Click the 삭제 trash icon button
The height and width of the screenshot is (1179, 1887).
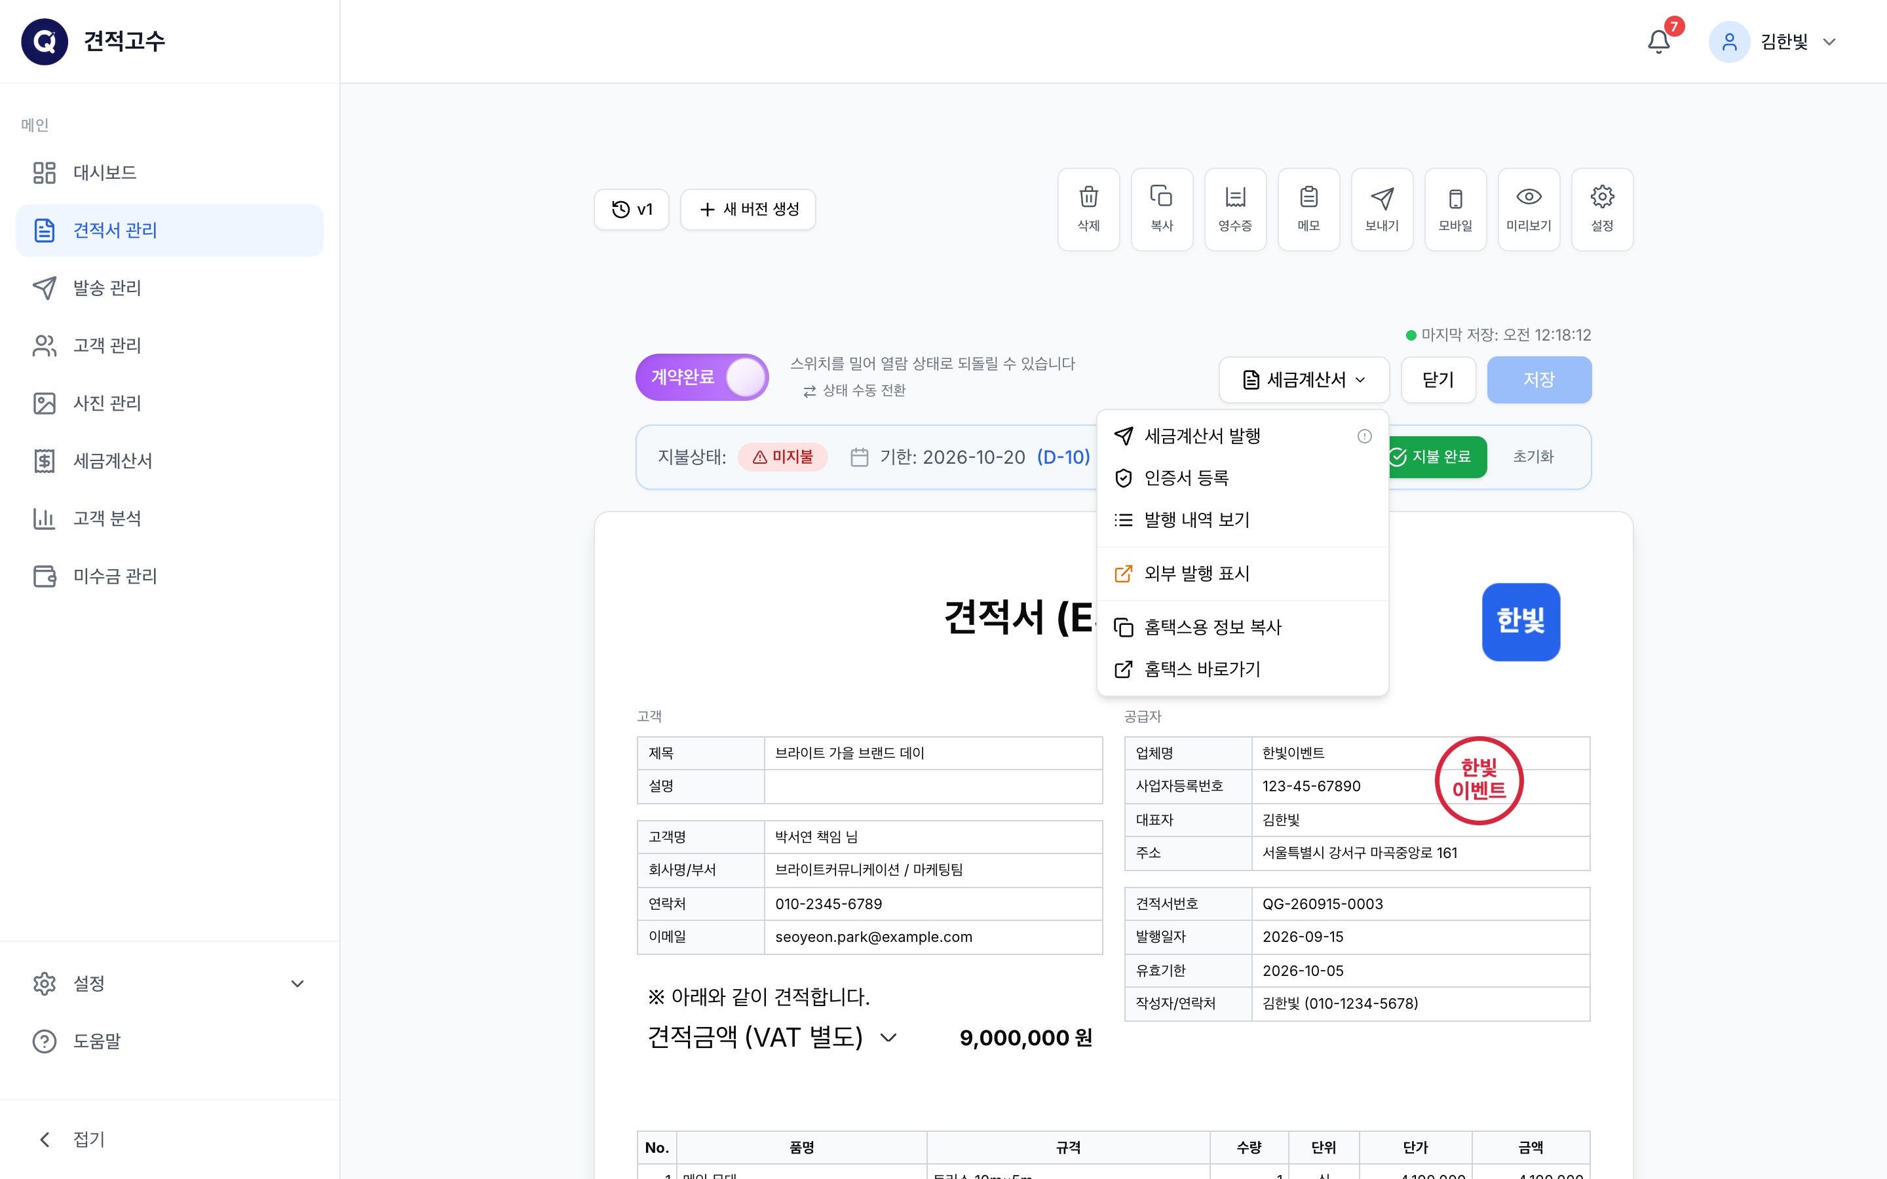click(x=1088, y=209)
